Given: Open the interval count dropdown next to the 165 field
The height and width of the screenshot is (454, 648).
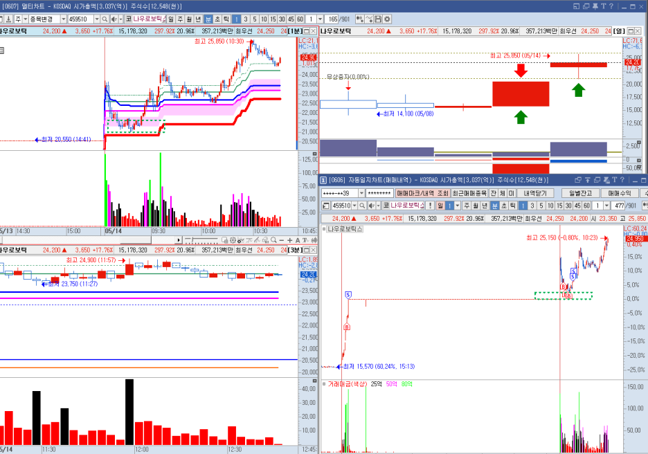Looking at the screenshot, I should coord(320,19).
